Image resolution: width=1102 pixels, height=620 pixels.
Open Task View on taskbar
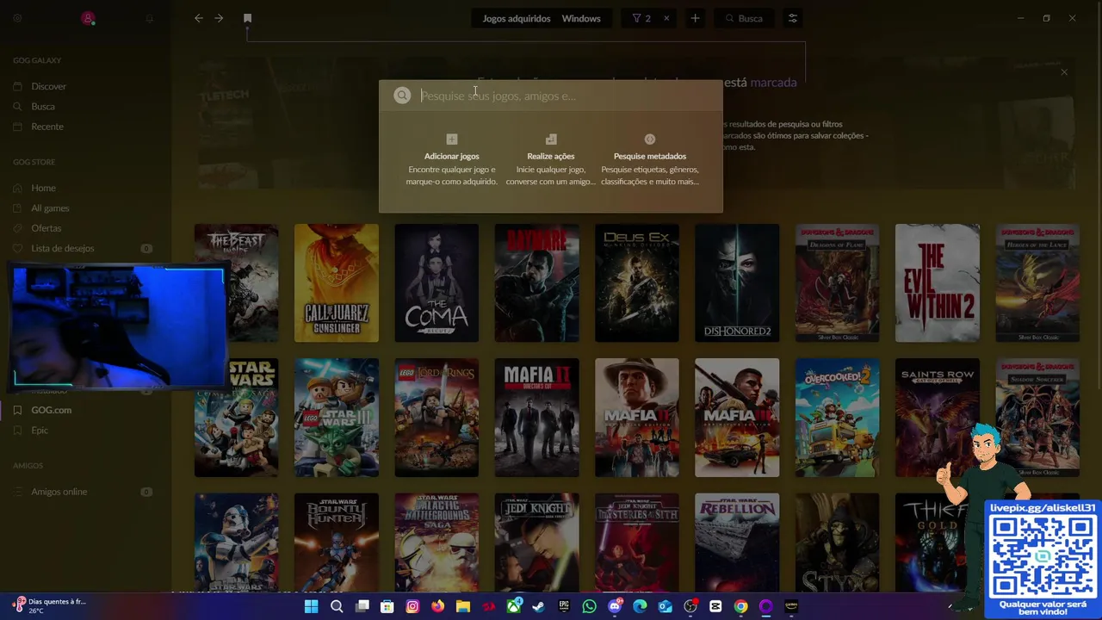[x=362, y=606]
